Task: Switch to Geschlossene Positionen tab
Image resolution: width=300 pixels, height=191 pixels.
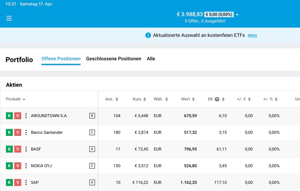Action: (x=113, y=59)
